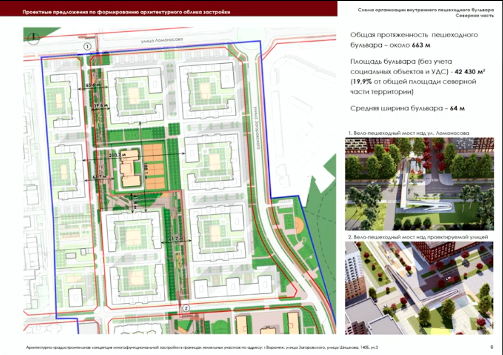Click the 'части территории)' text line
Viewport: 503px width, 355px height.
(x=382, y=92)
